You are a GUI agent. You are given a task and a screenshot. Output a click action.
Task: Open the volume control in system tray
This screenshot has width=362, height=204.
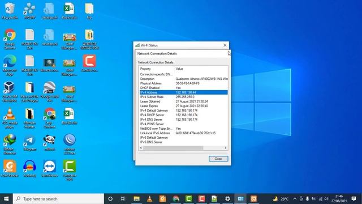click(x=326, y=199)
